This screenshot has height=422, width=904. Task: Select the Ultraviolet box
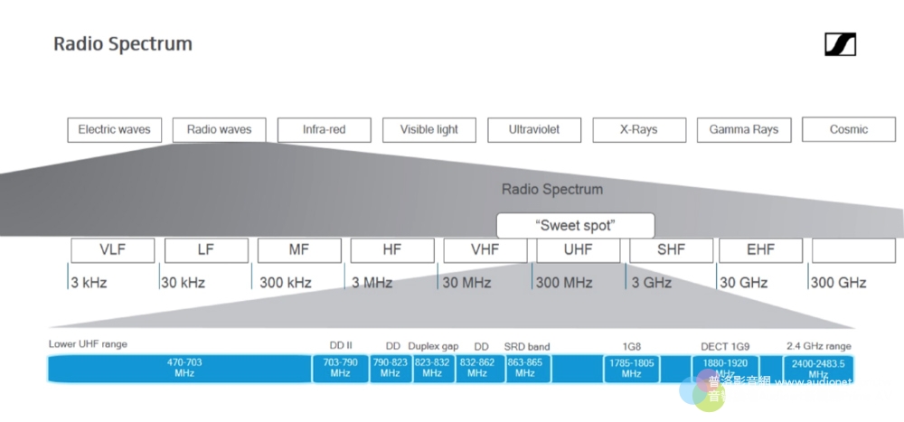[534, 130]
